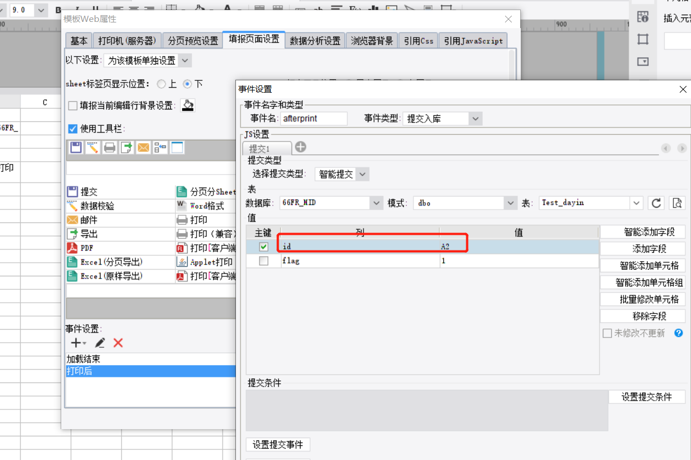Image resolution: width=691 pixels, height=460 pixels.
Task: Click the preview table data icon
Action: click(x=678, y=203)
